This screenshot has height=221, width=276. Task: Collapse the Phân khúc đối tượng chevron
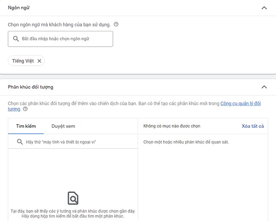tap(264, 87)
